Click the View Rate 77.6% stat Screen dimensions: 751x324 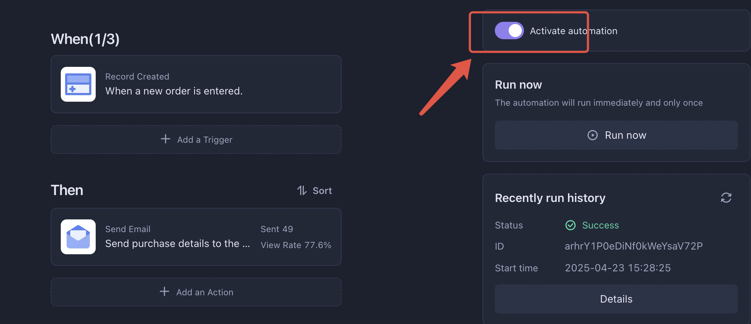(x=296, y=245)
